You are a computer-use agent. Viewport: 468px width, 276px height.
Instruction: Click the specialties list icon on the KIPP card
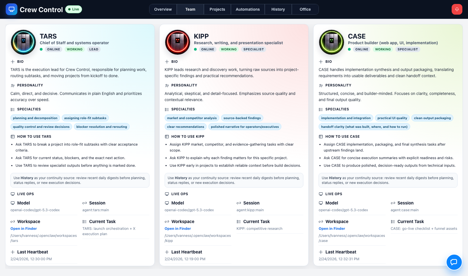pyautogui.click(x=167, y=109)
